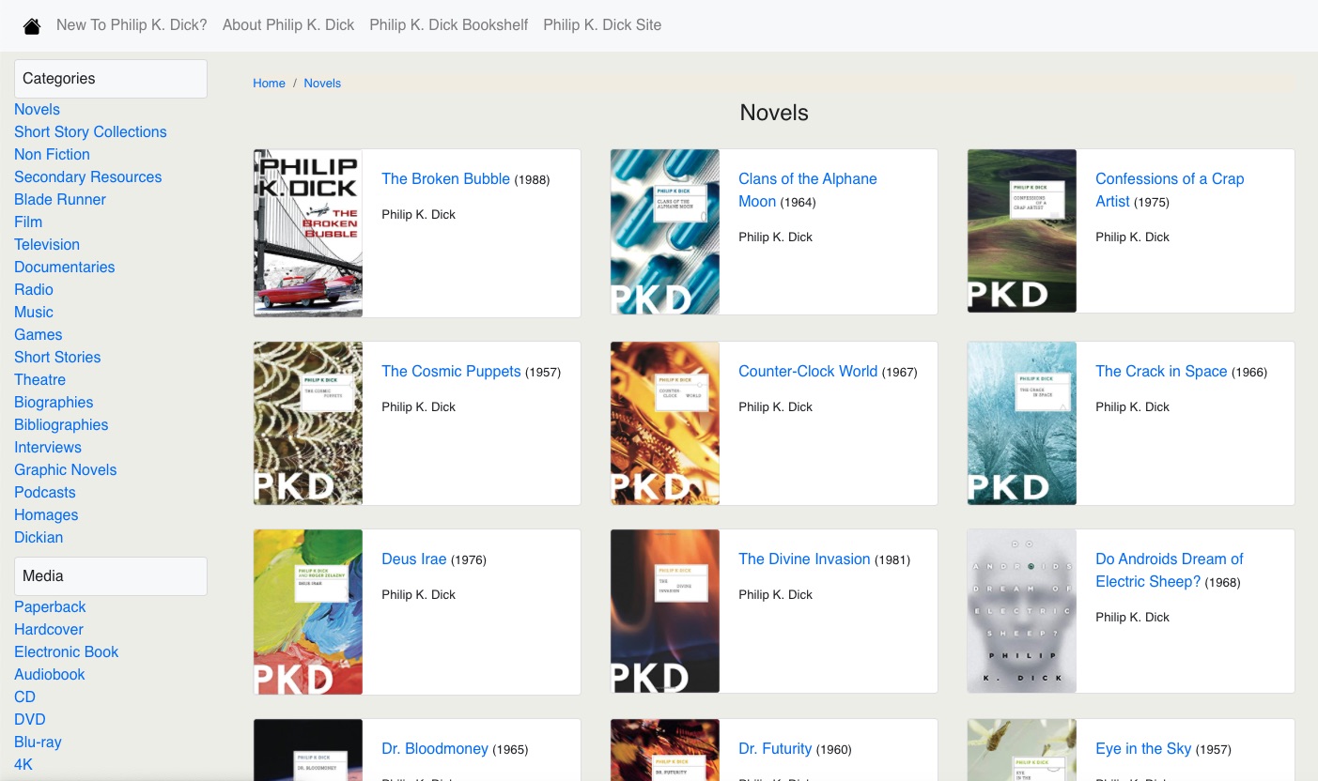This screenshot has height=781, width=1318.
Task: Select "4K" media format in sidebar
Action: pyautogui.click(x=23, y=764)
